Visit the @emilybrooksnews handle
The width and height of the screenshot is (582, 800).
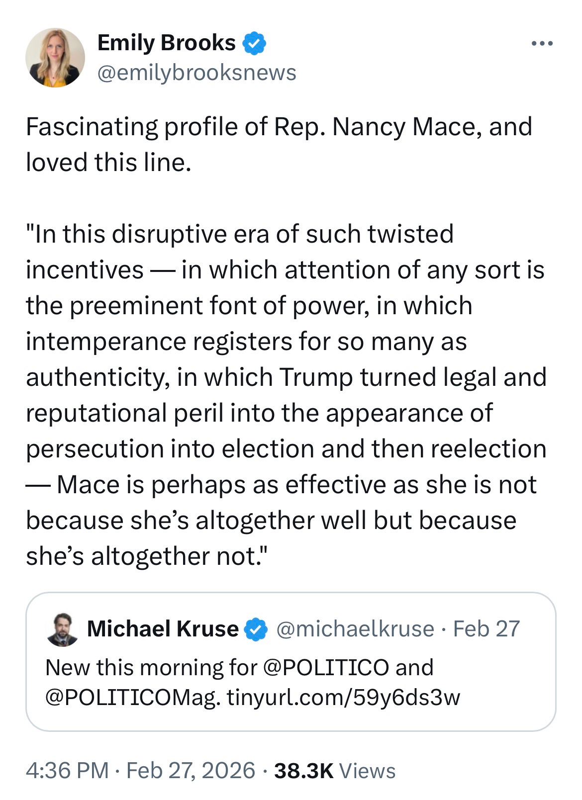tap(196, 73)
